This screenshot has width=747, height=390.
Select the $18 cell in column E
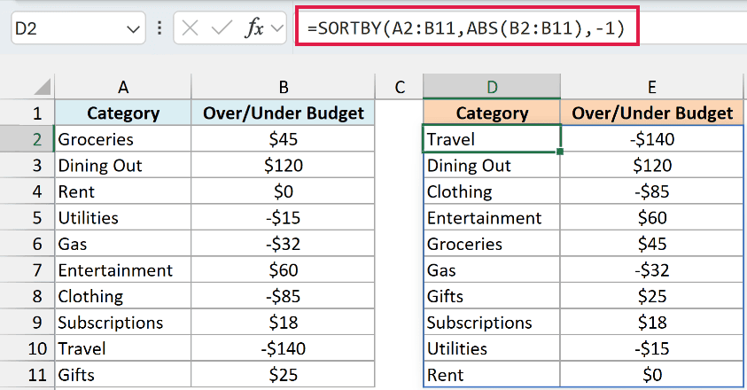(x=651, y=323)
